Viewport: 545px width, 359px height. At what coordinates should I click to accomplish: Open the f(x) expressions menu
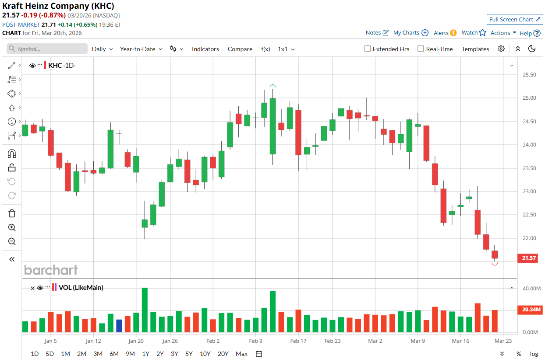(x=265, y=49)
